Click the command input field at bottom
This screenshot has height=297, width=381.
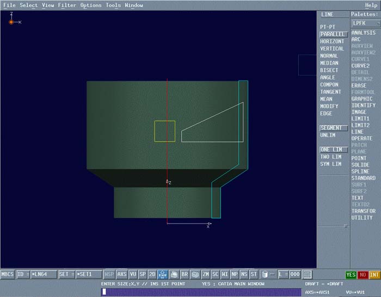pyautogui.click(x=201, y=292)
